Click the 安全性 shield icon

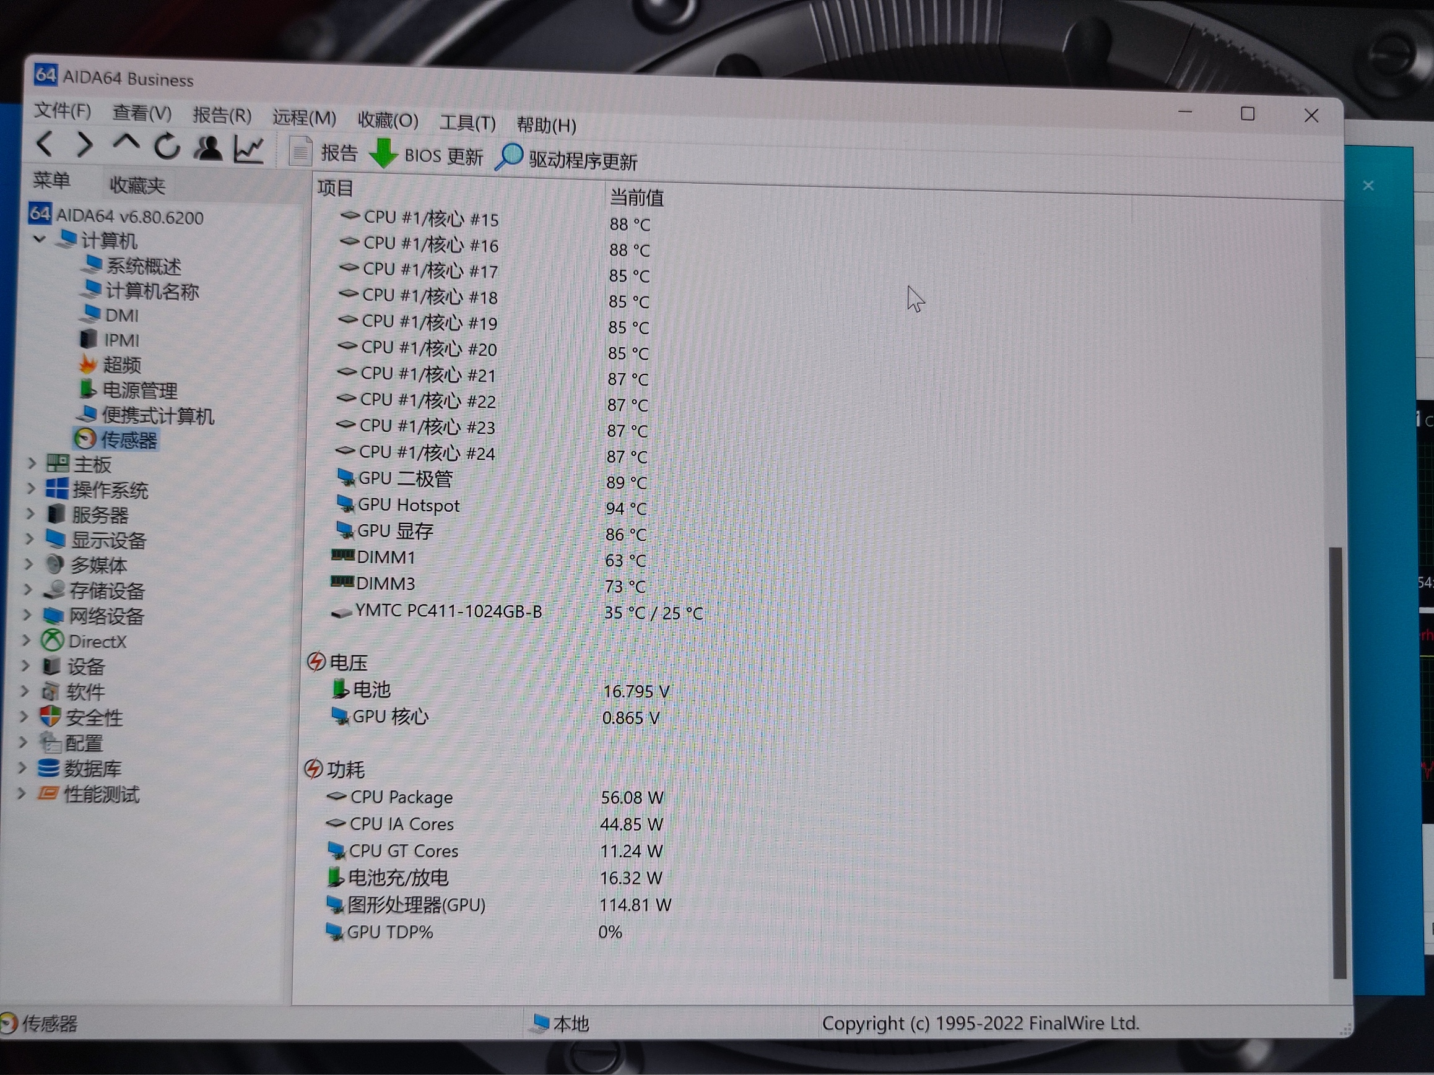50,716
